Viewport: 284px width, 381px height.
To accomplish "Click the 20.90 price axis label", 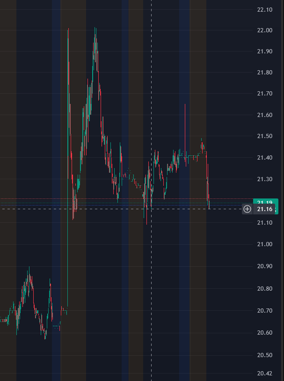I will tap(264, 266).
